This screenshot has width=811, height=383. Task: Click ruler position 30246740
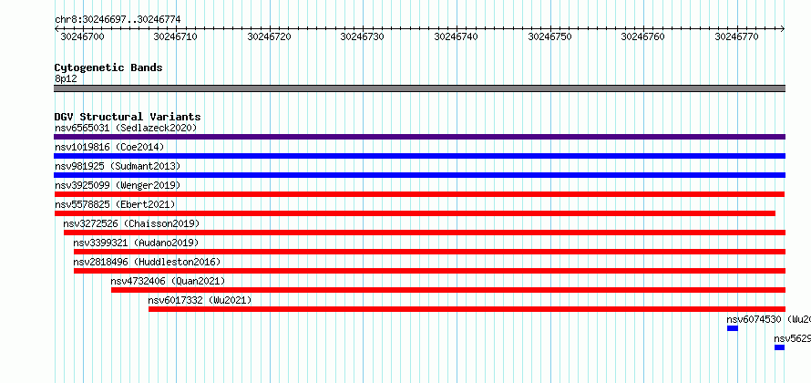tap(457, 36)
